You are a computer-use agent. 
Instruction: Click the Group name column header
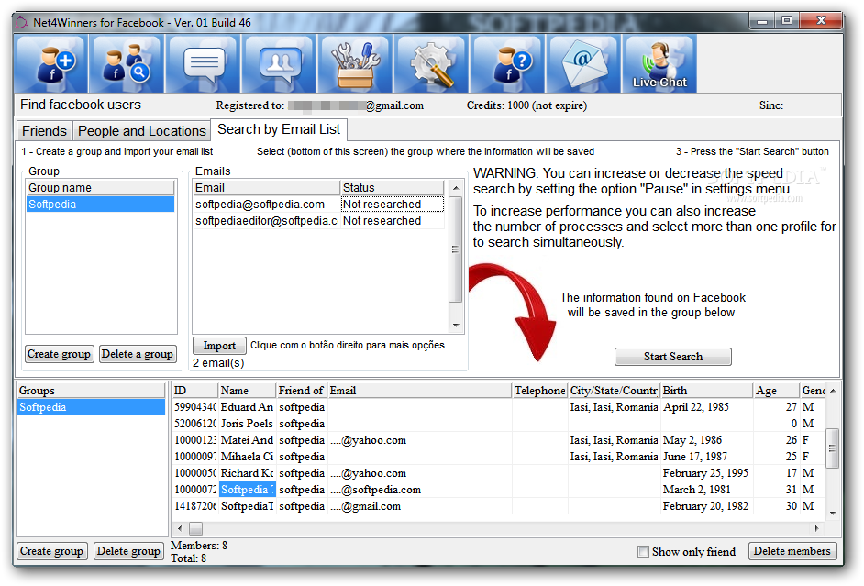coord(100,188)
